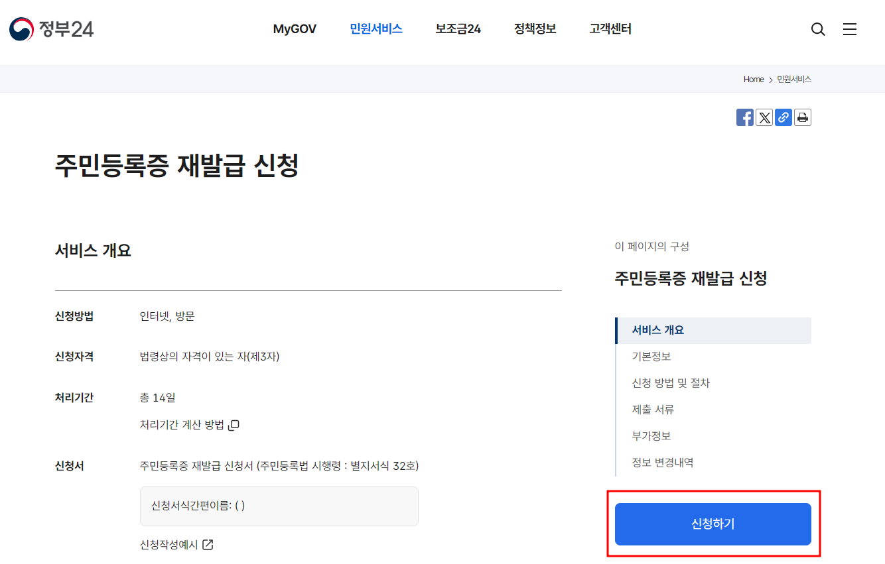Screen dimensions: 885x564
Task: Open 신청작성예시 via the external link icon
Action: click(x=208, y=544)
